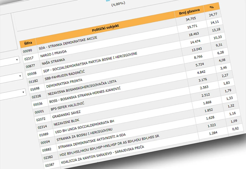The height and width of the screenshot is (169, 246).
Task: Select USD BH UNIJA SOCIJALDEMOKRATA BH
Action: pos(85,127)
